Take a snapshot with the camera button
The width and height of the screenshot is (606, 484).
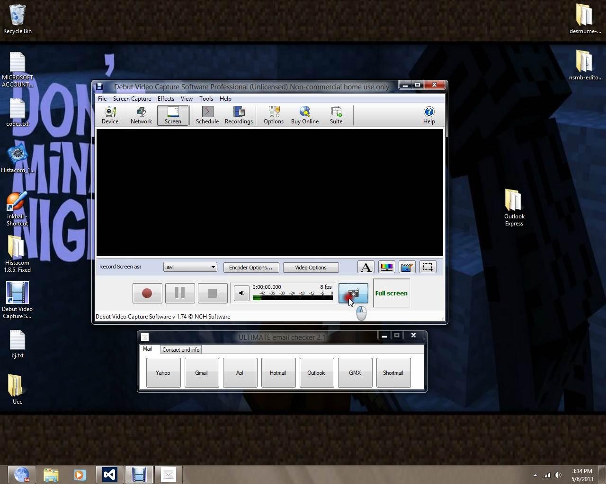point(353,294)
